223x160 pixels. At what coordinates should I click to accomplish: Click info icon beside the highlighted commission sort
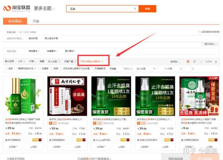(x=103, y=61)
